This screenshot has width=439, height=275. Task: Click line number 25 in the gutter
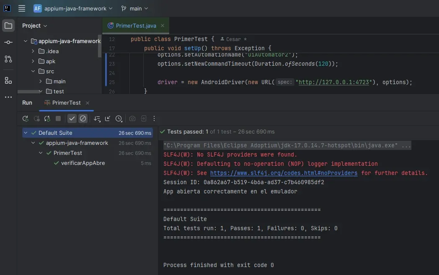[112, 82]
